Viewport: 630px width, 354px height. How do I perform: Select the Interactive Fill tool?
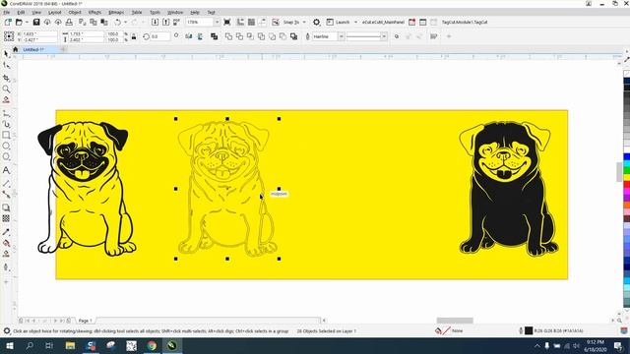[6, 243]
